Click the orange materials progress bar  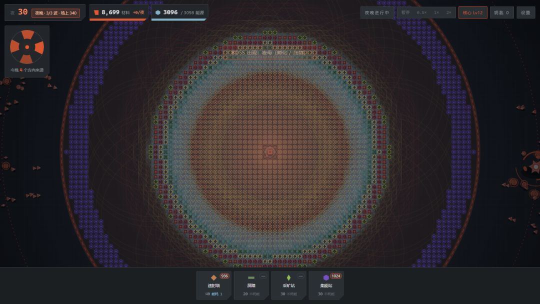[118, 19]
